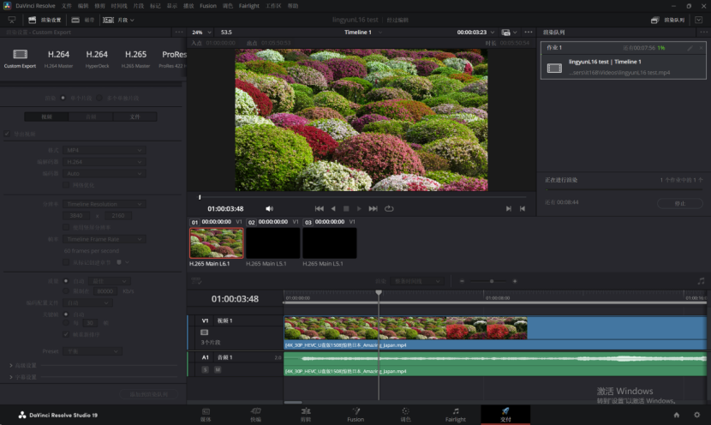This screenshot has width=711, height=425.
Task: Adjust the timeline zoom slider
Action: coord(491,281)
